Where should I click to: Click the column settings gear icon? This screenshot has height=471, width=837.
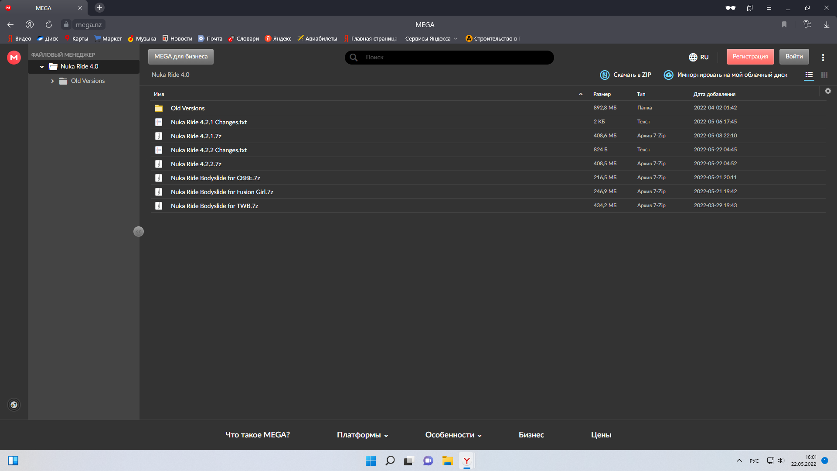828,91
